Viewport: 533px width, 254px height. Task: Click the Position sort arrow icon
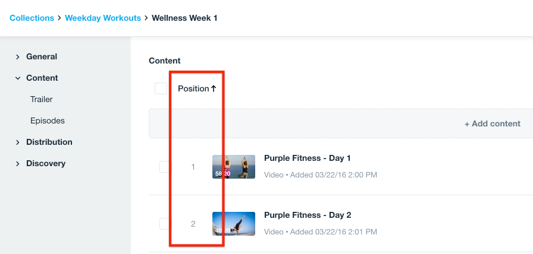[x=214, y=88]
